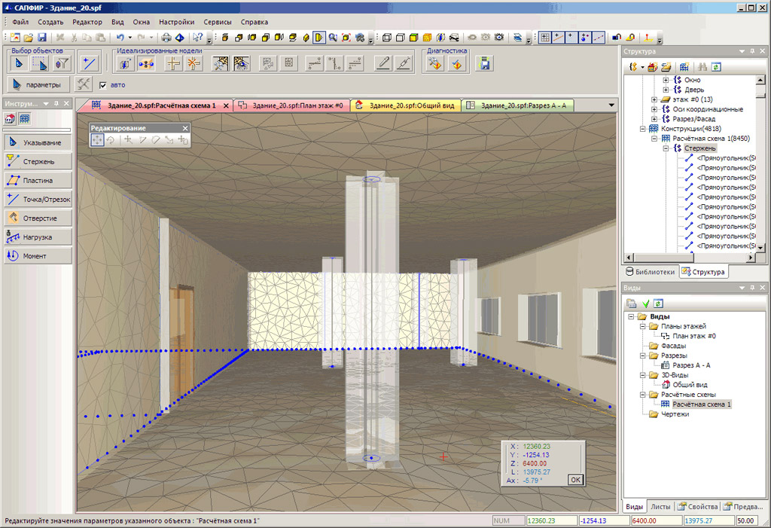
Task: Click binoculars search icon in Структура panel
Action: coord(702,66)
